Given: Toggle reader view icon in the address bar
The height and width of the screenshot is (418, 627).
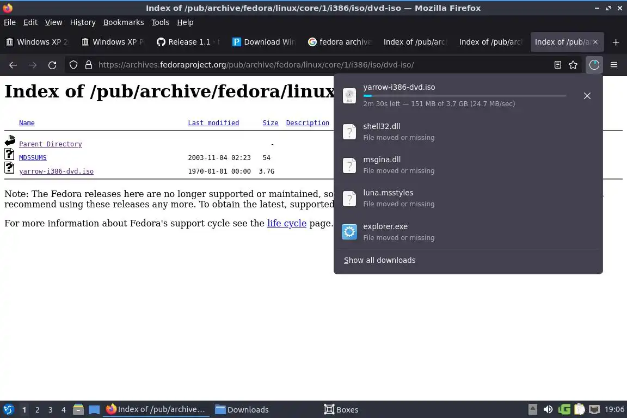Looking at the screenshot, I should coord(557,65).
